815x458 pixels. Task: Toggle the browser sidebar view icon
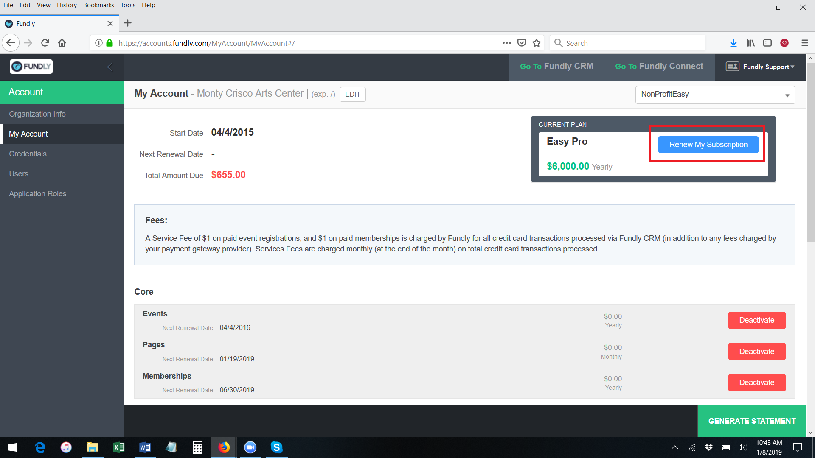pyautogui.click(x=767, y=43)
